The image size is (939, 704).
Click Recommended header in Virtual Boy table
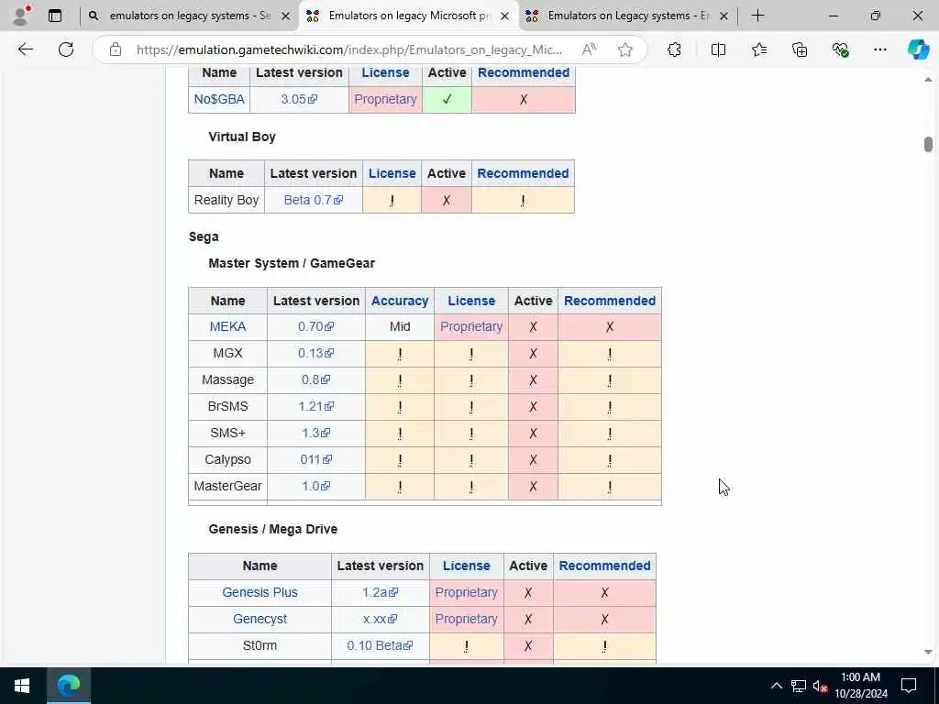pos(523,173)
